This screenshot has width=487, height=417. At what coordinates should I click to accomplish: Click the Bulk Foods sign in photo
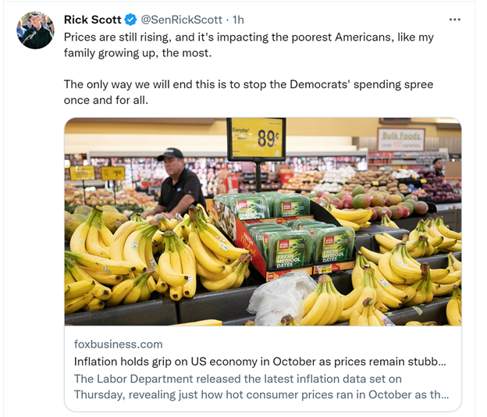point(401,139)
